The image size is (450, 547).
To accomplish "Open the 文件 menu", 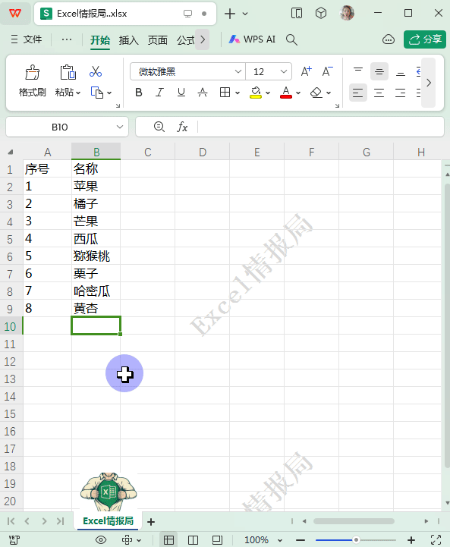I will click(x=27, y=39).
